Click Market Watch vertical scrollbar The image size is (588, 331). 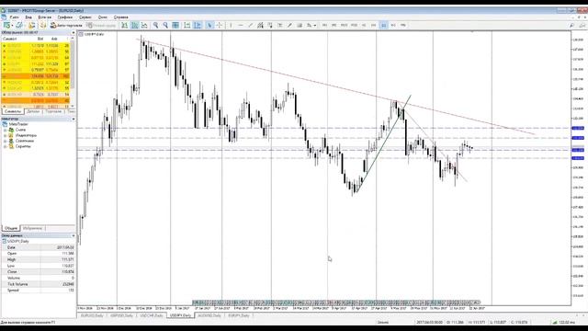(73, 70)
